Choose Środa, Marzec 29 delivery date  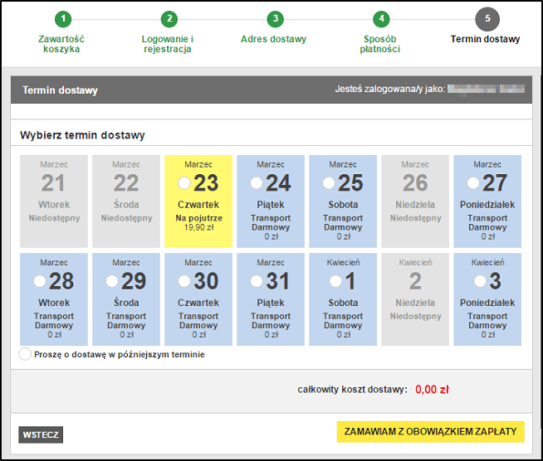tap(112, 280)
